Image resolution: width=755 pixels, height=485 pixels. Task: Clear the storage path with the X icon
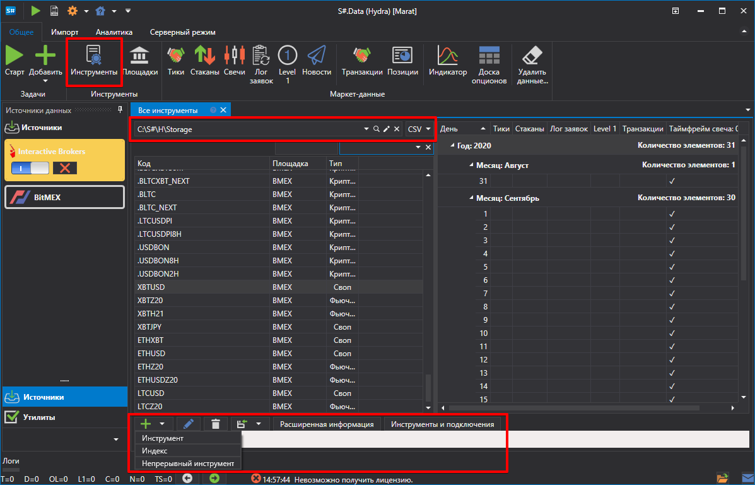point(396,129)
